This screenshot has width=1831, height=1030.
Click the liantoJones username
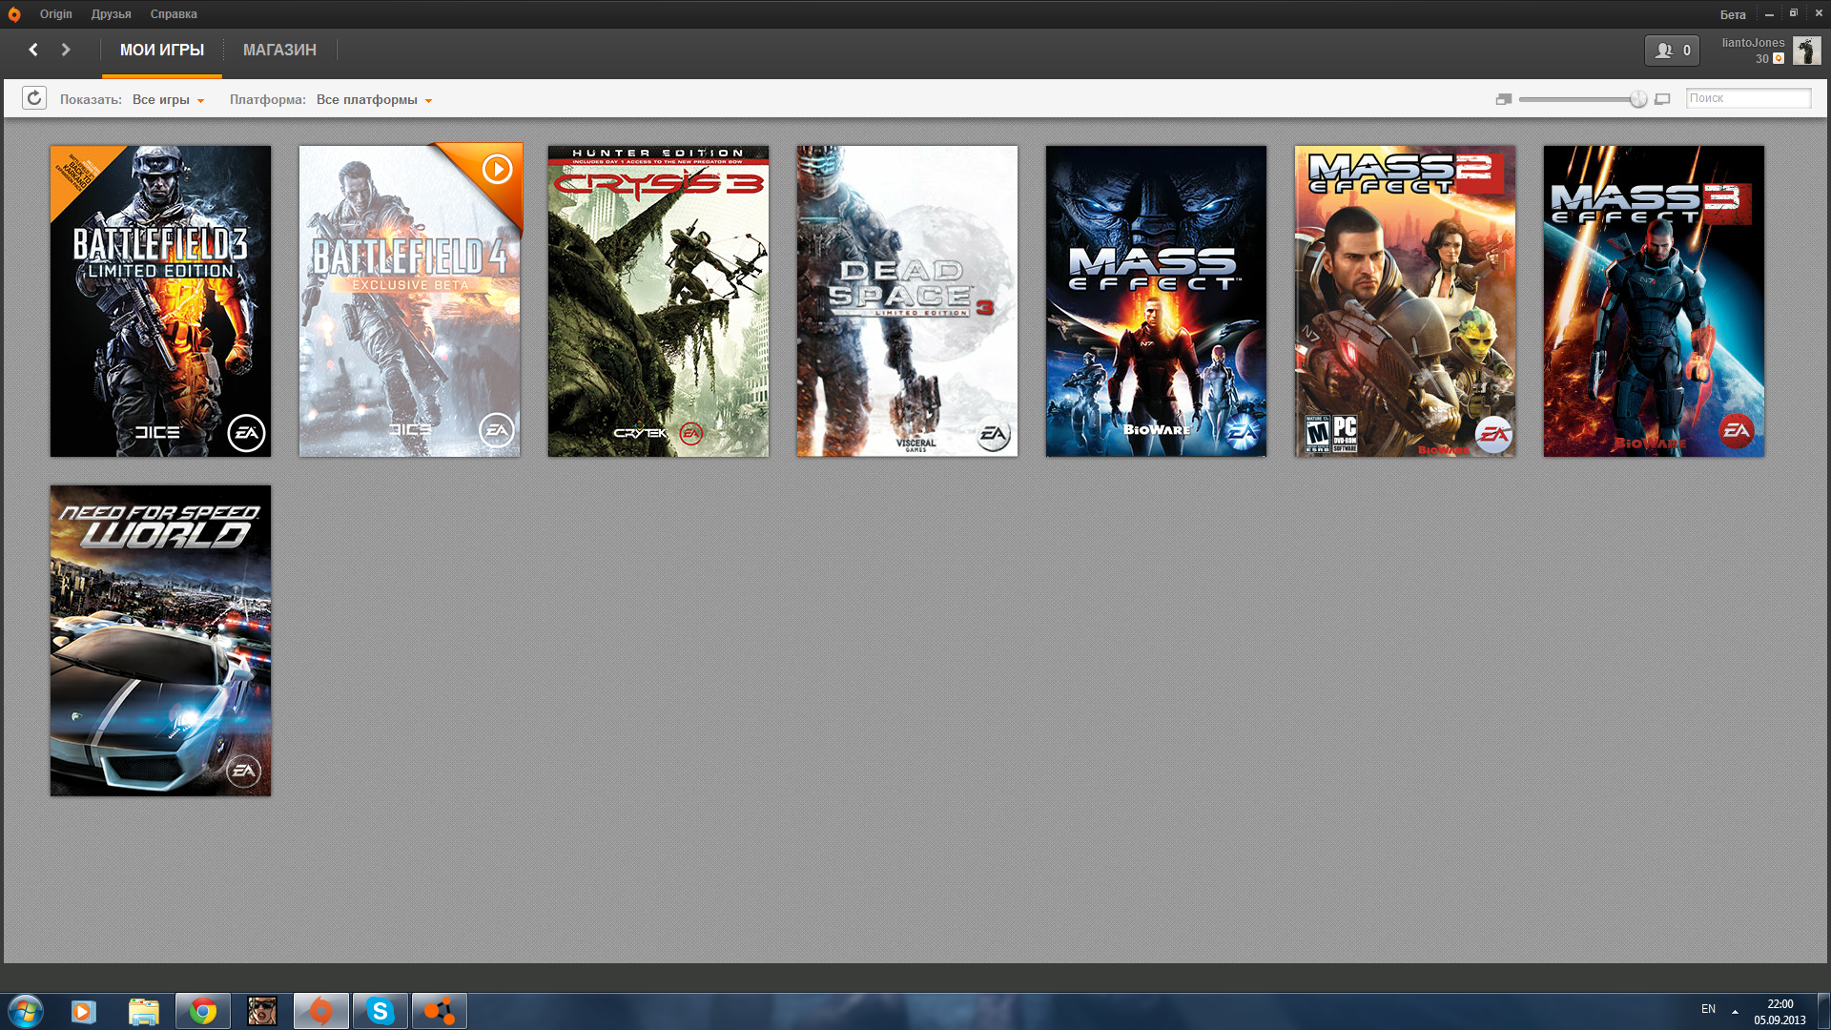(x=1753, y=43)
